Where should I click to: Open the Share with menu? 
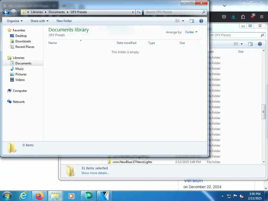(40, 21)
